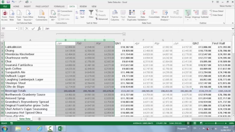Open the FILE tab
Viewport: 235px width, 132px height.
coord(5,7)
